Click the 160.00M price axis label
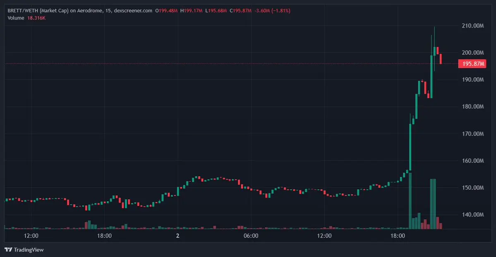Image resolution: width=496 pixels, height=257 pixels. tap(472, 161)
